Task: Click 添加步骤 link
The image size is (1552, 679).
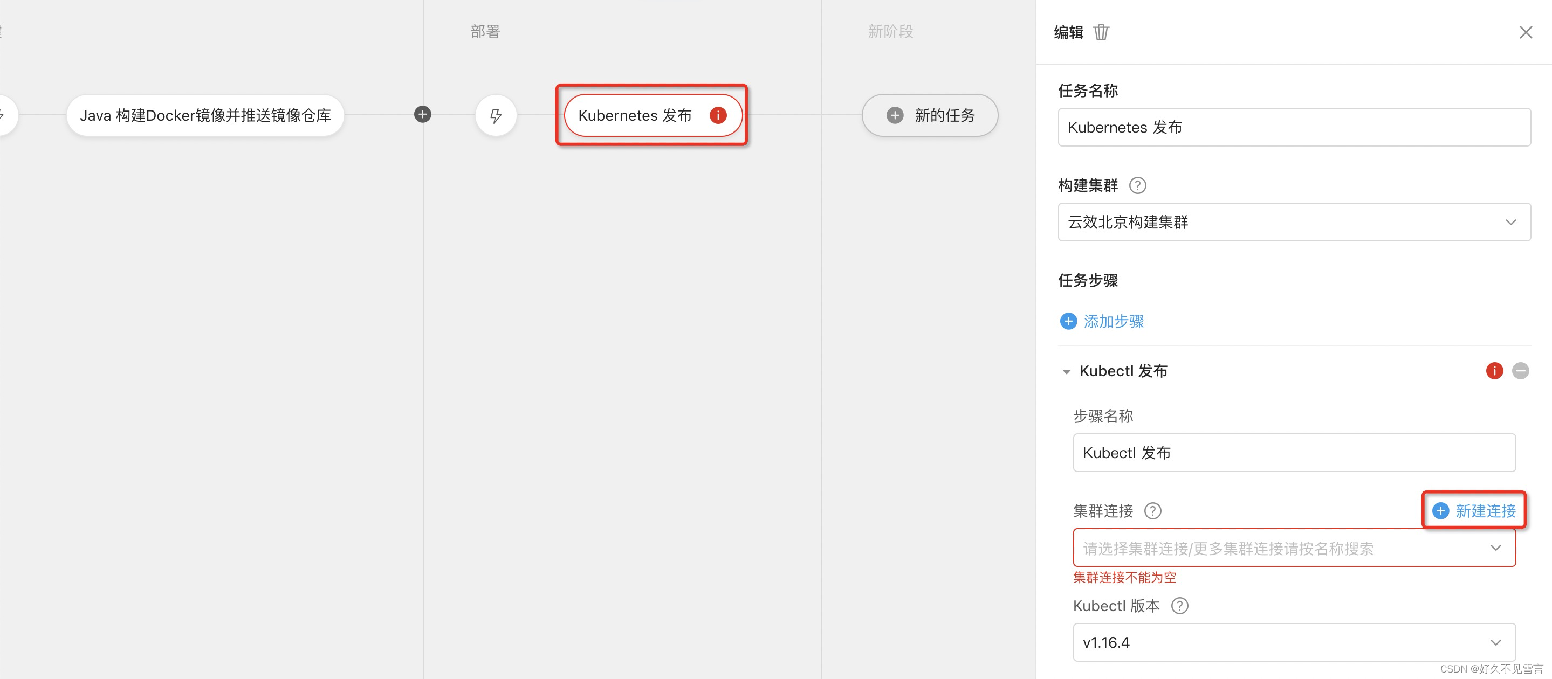Action: pyautogui.click(x=1114, y=321)
